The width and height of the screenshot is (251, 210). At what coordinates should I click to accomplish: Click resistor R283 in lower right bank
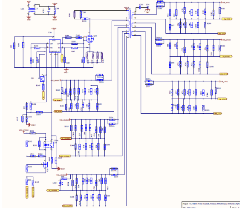coord(203,108)
